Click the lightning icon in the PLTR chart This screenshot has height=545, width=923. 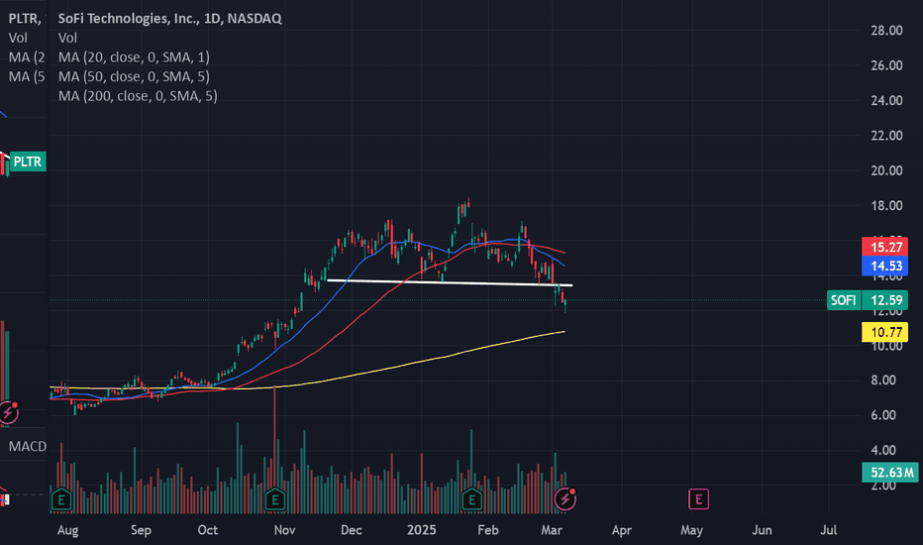(8, 412)
